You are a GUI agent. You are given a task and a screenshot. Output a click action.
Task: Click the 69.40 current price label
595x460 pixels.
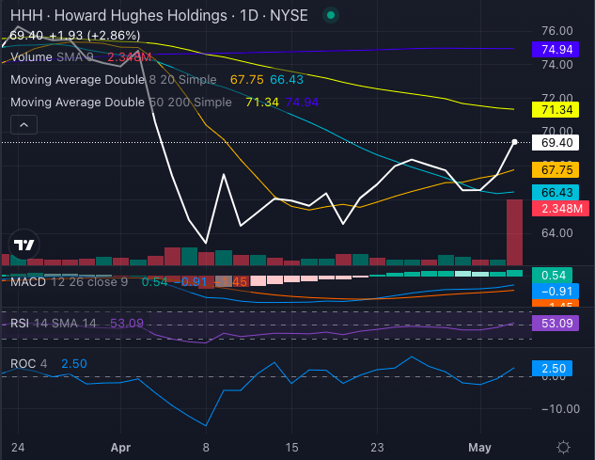coord(556,143)
